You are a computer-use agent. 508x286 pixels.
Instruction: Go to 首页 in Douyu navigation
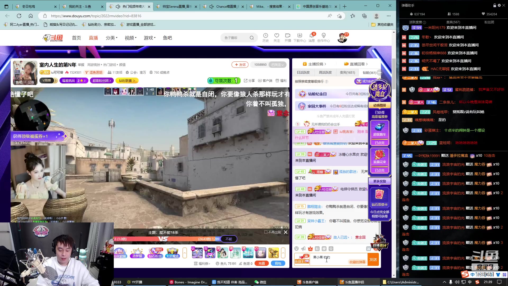(x=76, y=38)
